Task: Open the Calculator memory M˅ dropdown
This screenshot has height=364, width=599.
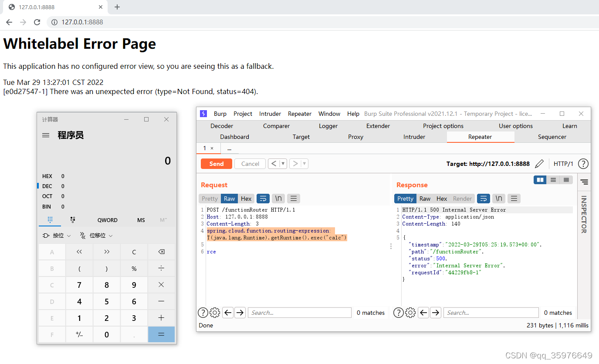Action: (x=163, y=220)
